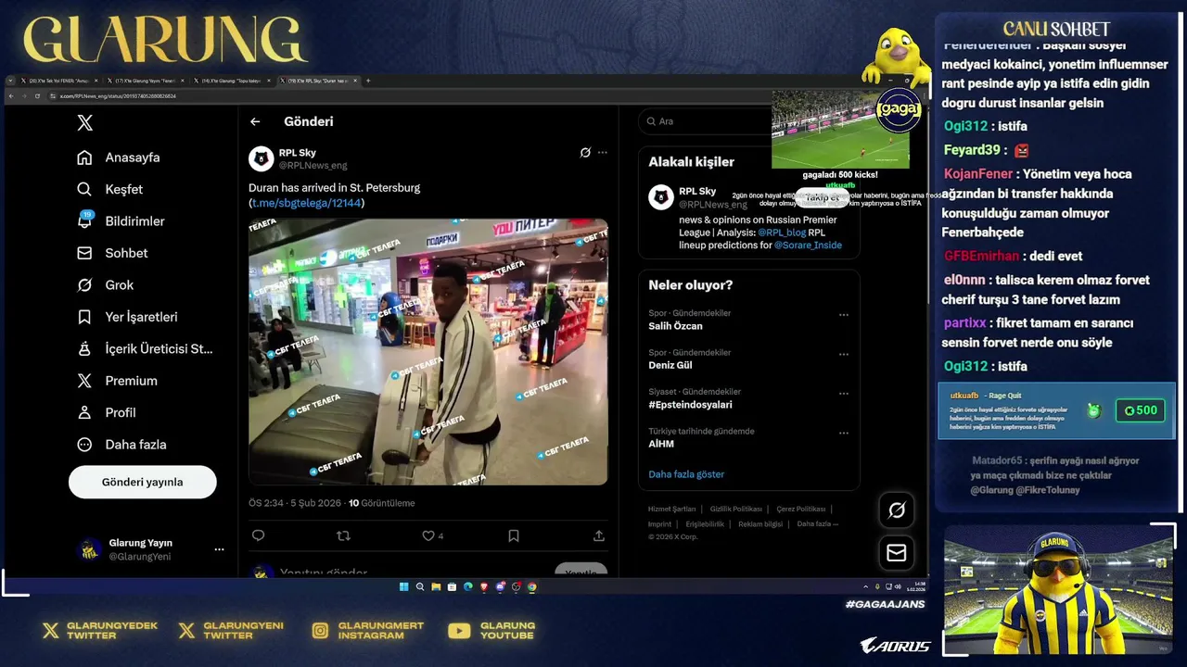Viewport: 1187px width, 667px height.
Task: Open Grok from the sidebar
Action: click(106, 285)
